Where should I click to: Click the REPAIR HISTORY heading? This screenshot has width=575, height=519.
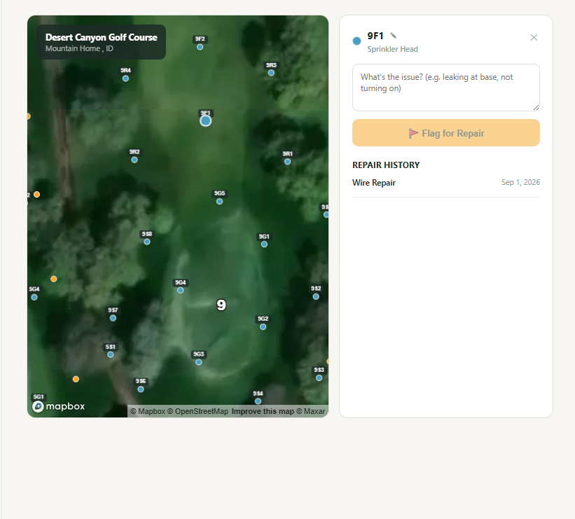pyautogui.click(x=386, y=165)
